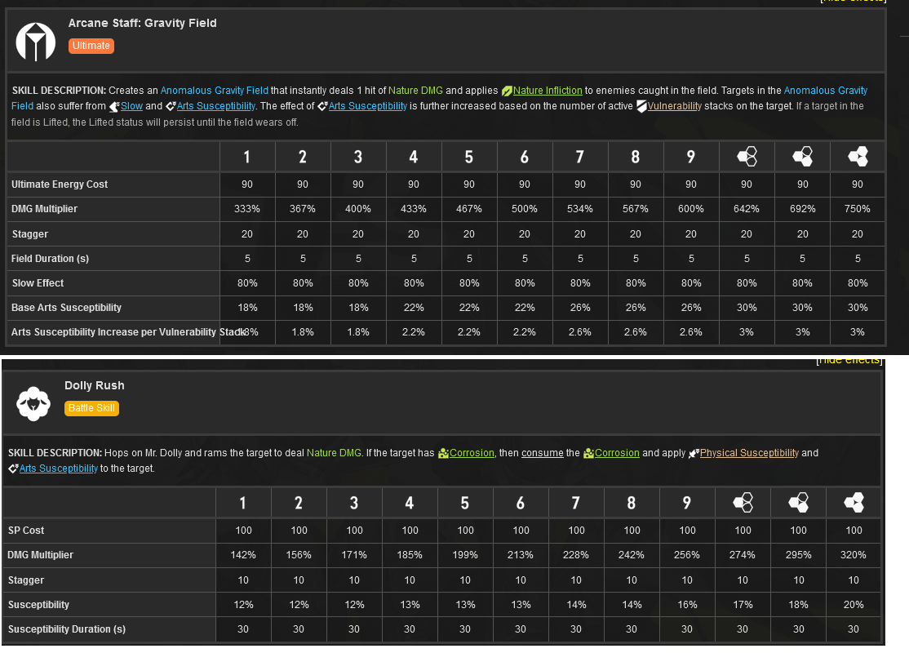Click the 'consume' link in Dolly Rush description
Screen dimensions: 909x653
(x=542, y=453)
